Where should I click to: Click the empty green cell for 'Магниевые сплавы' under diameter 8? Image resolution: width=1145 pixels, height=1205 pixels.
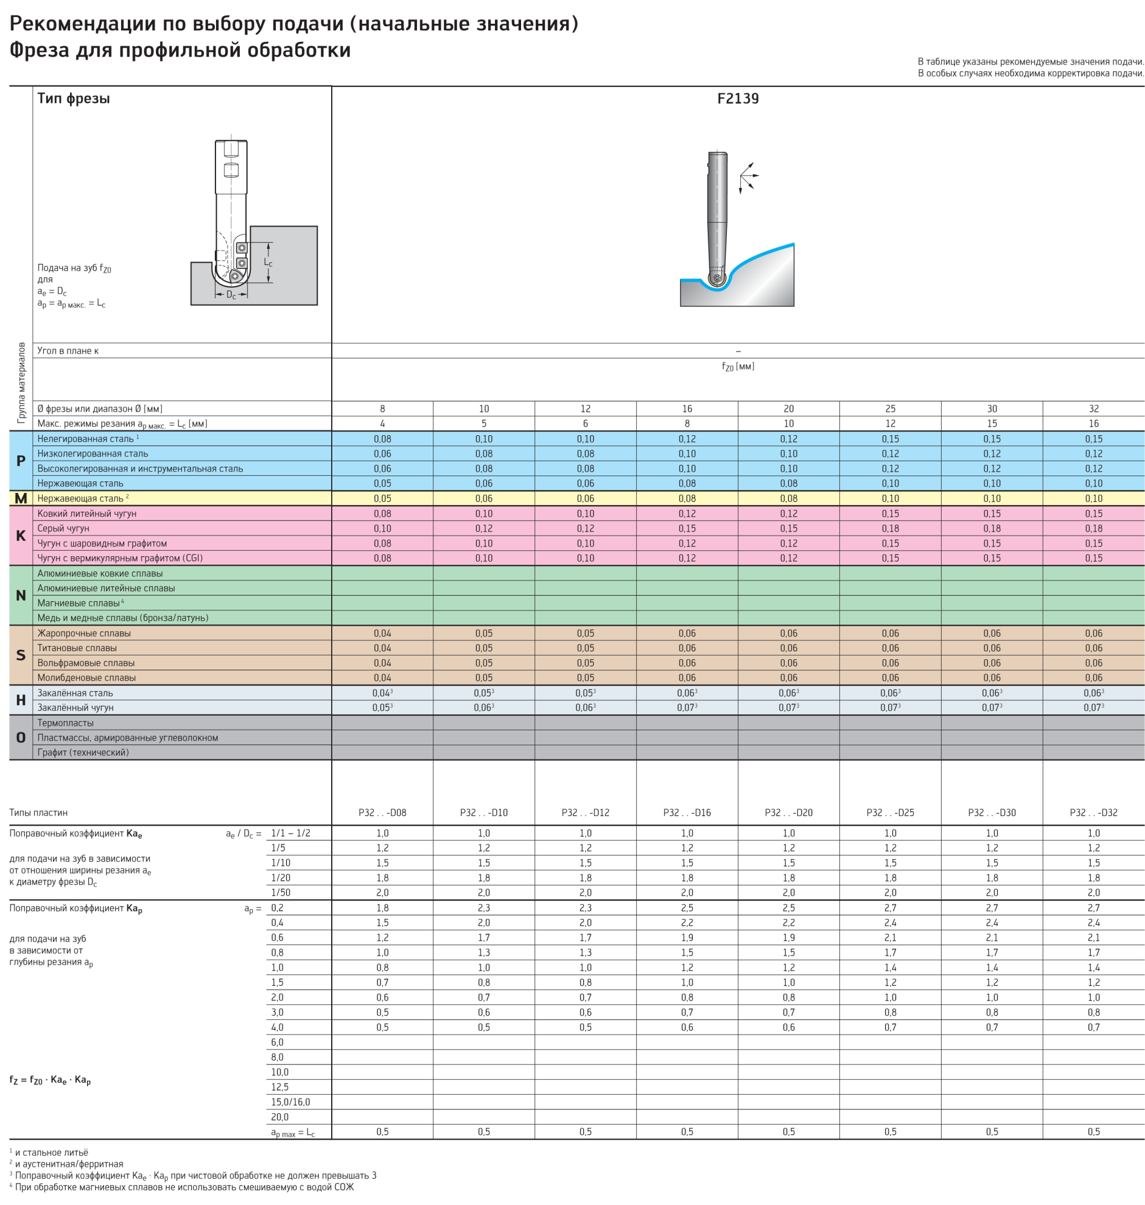382,603
